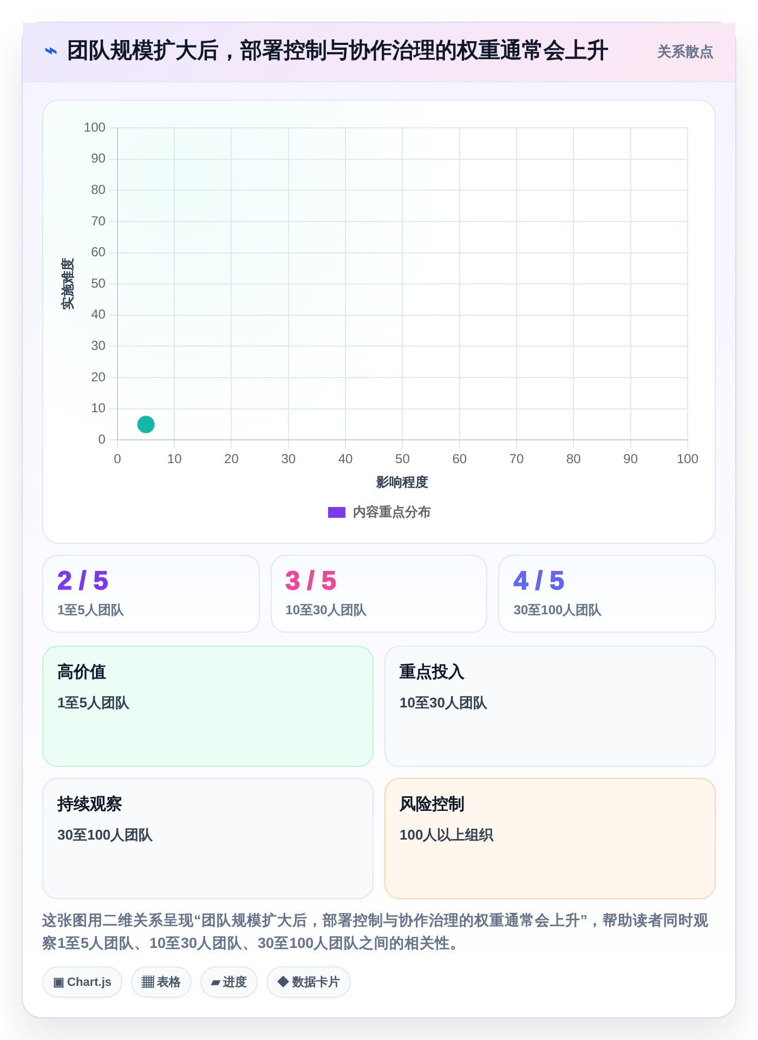Open the 高价值 quadrant card

click(x=208, y=706)
